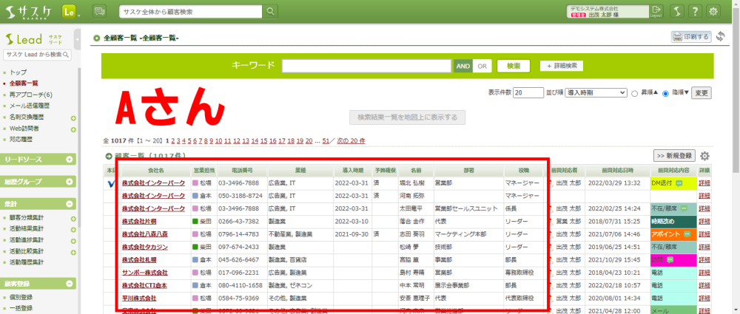Click the 検索 search button
This screenshot has height=314, width=740.
pyautogui.click(x=513, y=66)
